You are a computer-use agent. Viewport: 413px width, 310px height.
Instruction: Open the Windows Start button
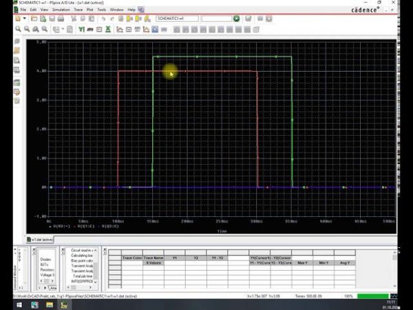(x=19, y=304)
